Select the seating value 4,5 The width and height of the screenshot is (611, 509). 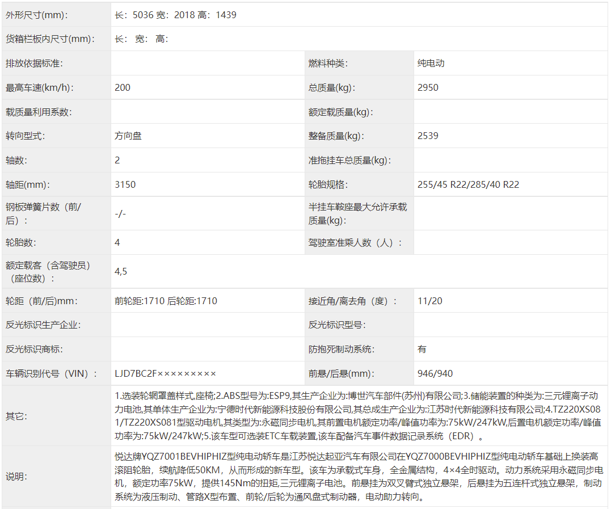pos(121,272)
